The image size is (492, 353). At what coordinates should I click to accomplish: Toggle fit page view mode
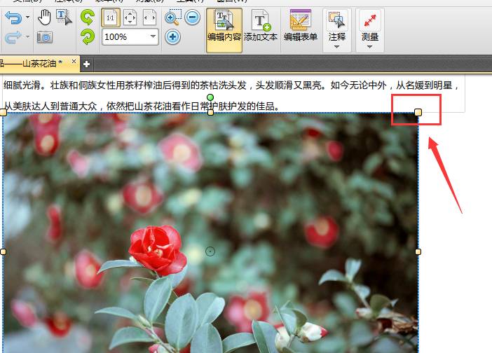[x=131, y=18]
